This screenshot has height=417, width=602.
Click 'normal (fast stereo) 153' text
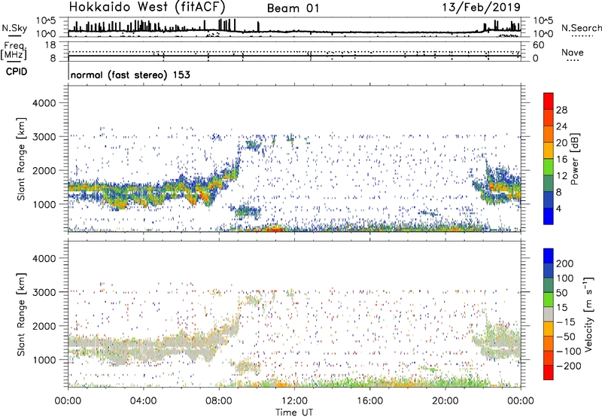click(x=130, y=75)
